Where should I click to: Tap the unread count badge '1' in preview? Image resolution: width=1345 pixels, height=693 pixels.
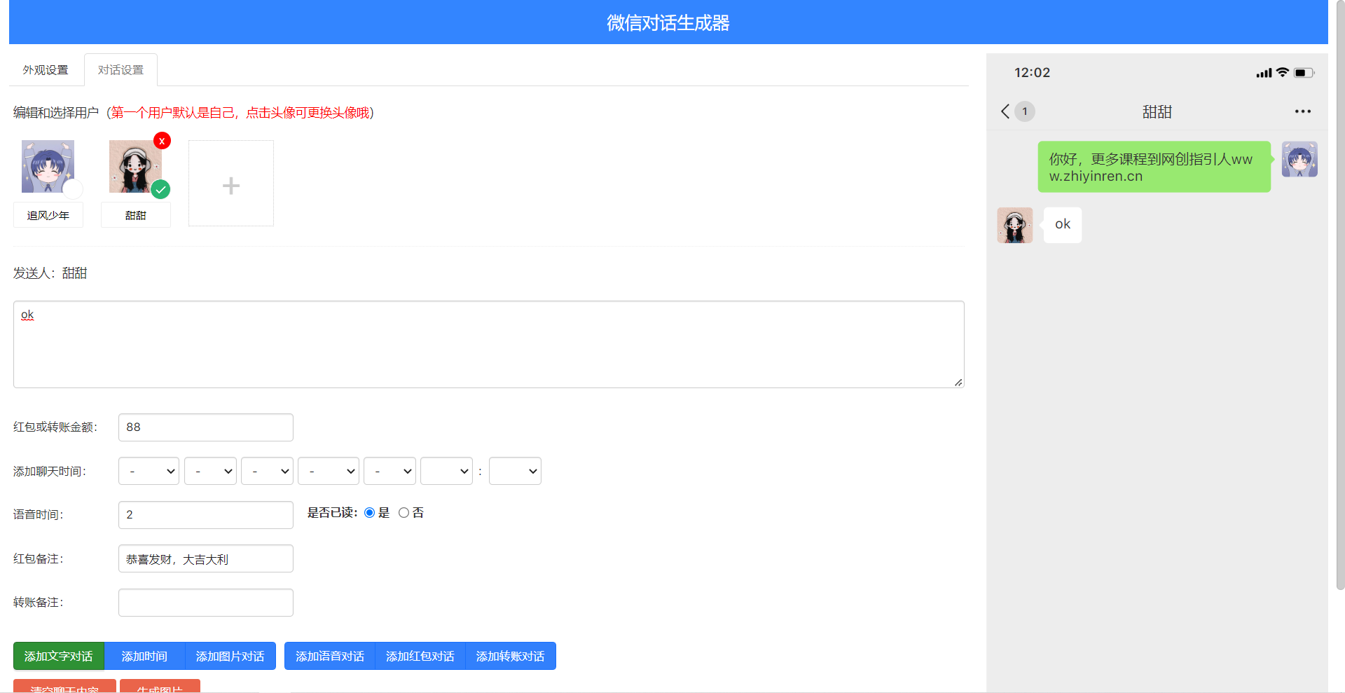(x=1025, y=111)
